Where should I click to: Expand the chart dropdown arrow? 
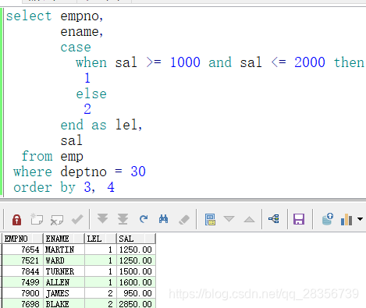(x=360, y=219)
